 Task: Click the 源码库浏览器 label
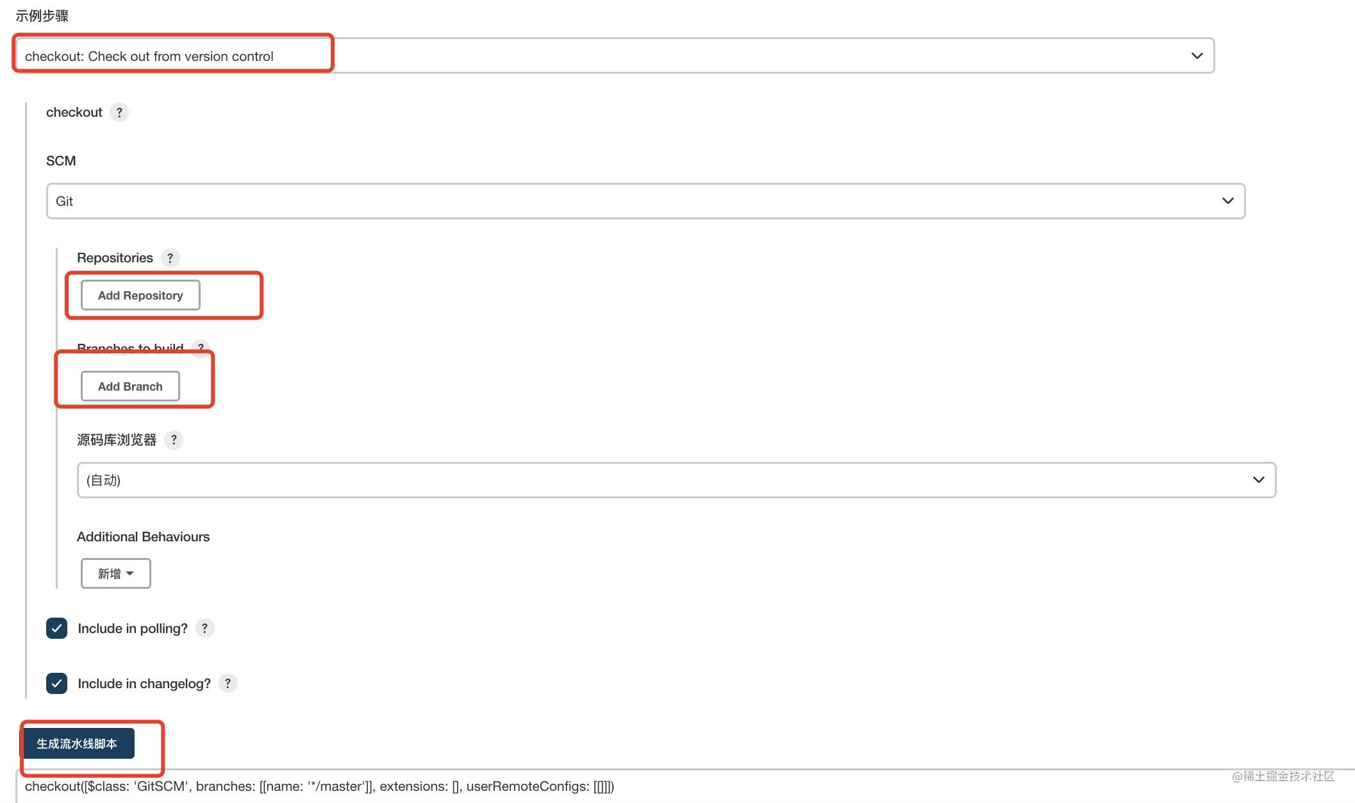(117, 440)
